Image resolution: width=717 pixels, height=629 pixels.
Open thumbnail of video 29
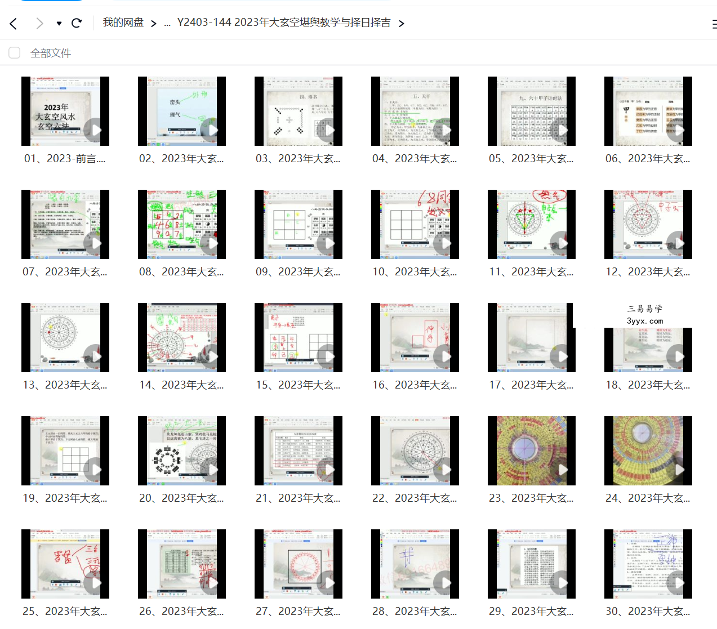click(532, 564)
